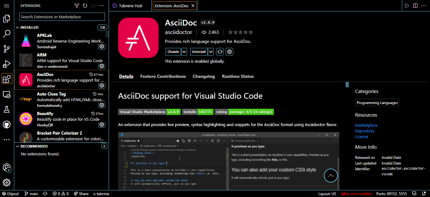Click the main branch indicator
Image resolution: width=430 pixels, height=197 pixels.
click(x=31, y=194)
